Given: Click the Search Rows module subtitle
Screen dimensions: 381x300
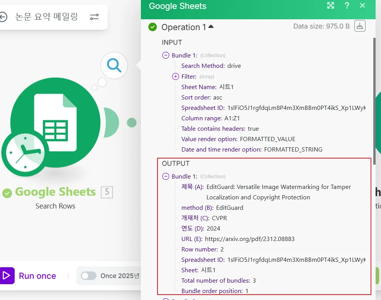Looking at the screenshot, I should 56,206.
